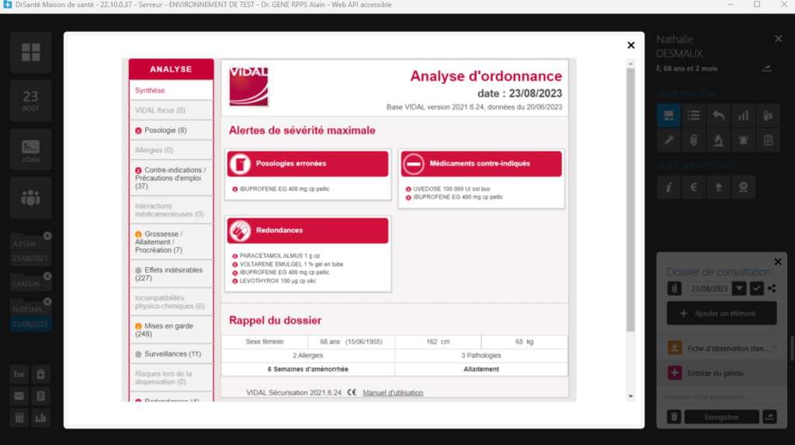Click the alarm bell reminders icon

(743, 141)
